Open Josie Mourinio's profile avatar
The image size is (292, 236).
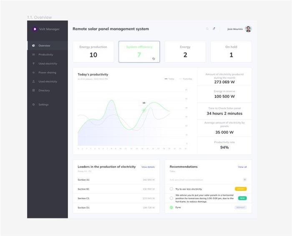coord(248,29)
